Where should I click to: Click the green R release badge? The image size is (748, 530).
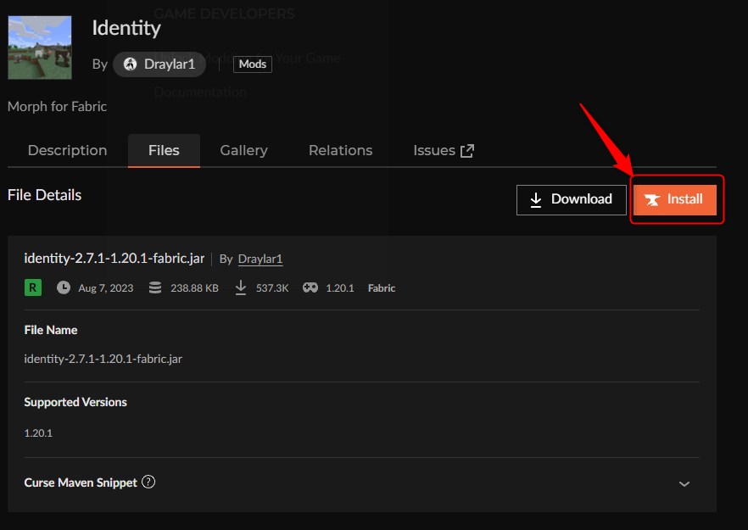tap(32, 287)
